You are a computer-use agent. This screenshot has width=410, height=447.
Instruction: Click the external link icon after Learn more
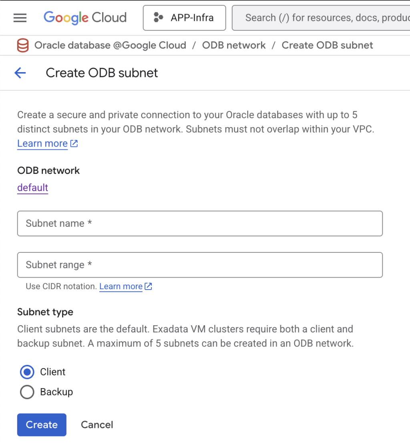(x=74, y=143)
